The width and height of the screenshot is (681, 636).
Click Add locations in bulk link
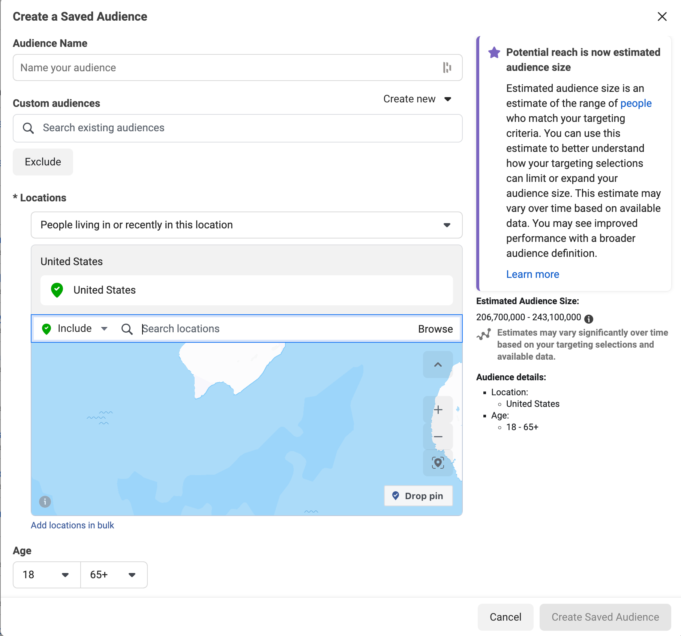tap(72, 525)
